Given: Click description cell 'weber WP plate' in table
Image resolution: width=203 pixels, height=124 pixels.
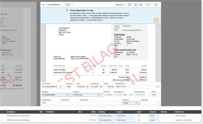Looking at the screenshot, I should click(181, 116).
